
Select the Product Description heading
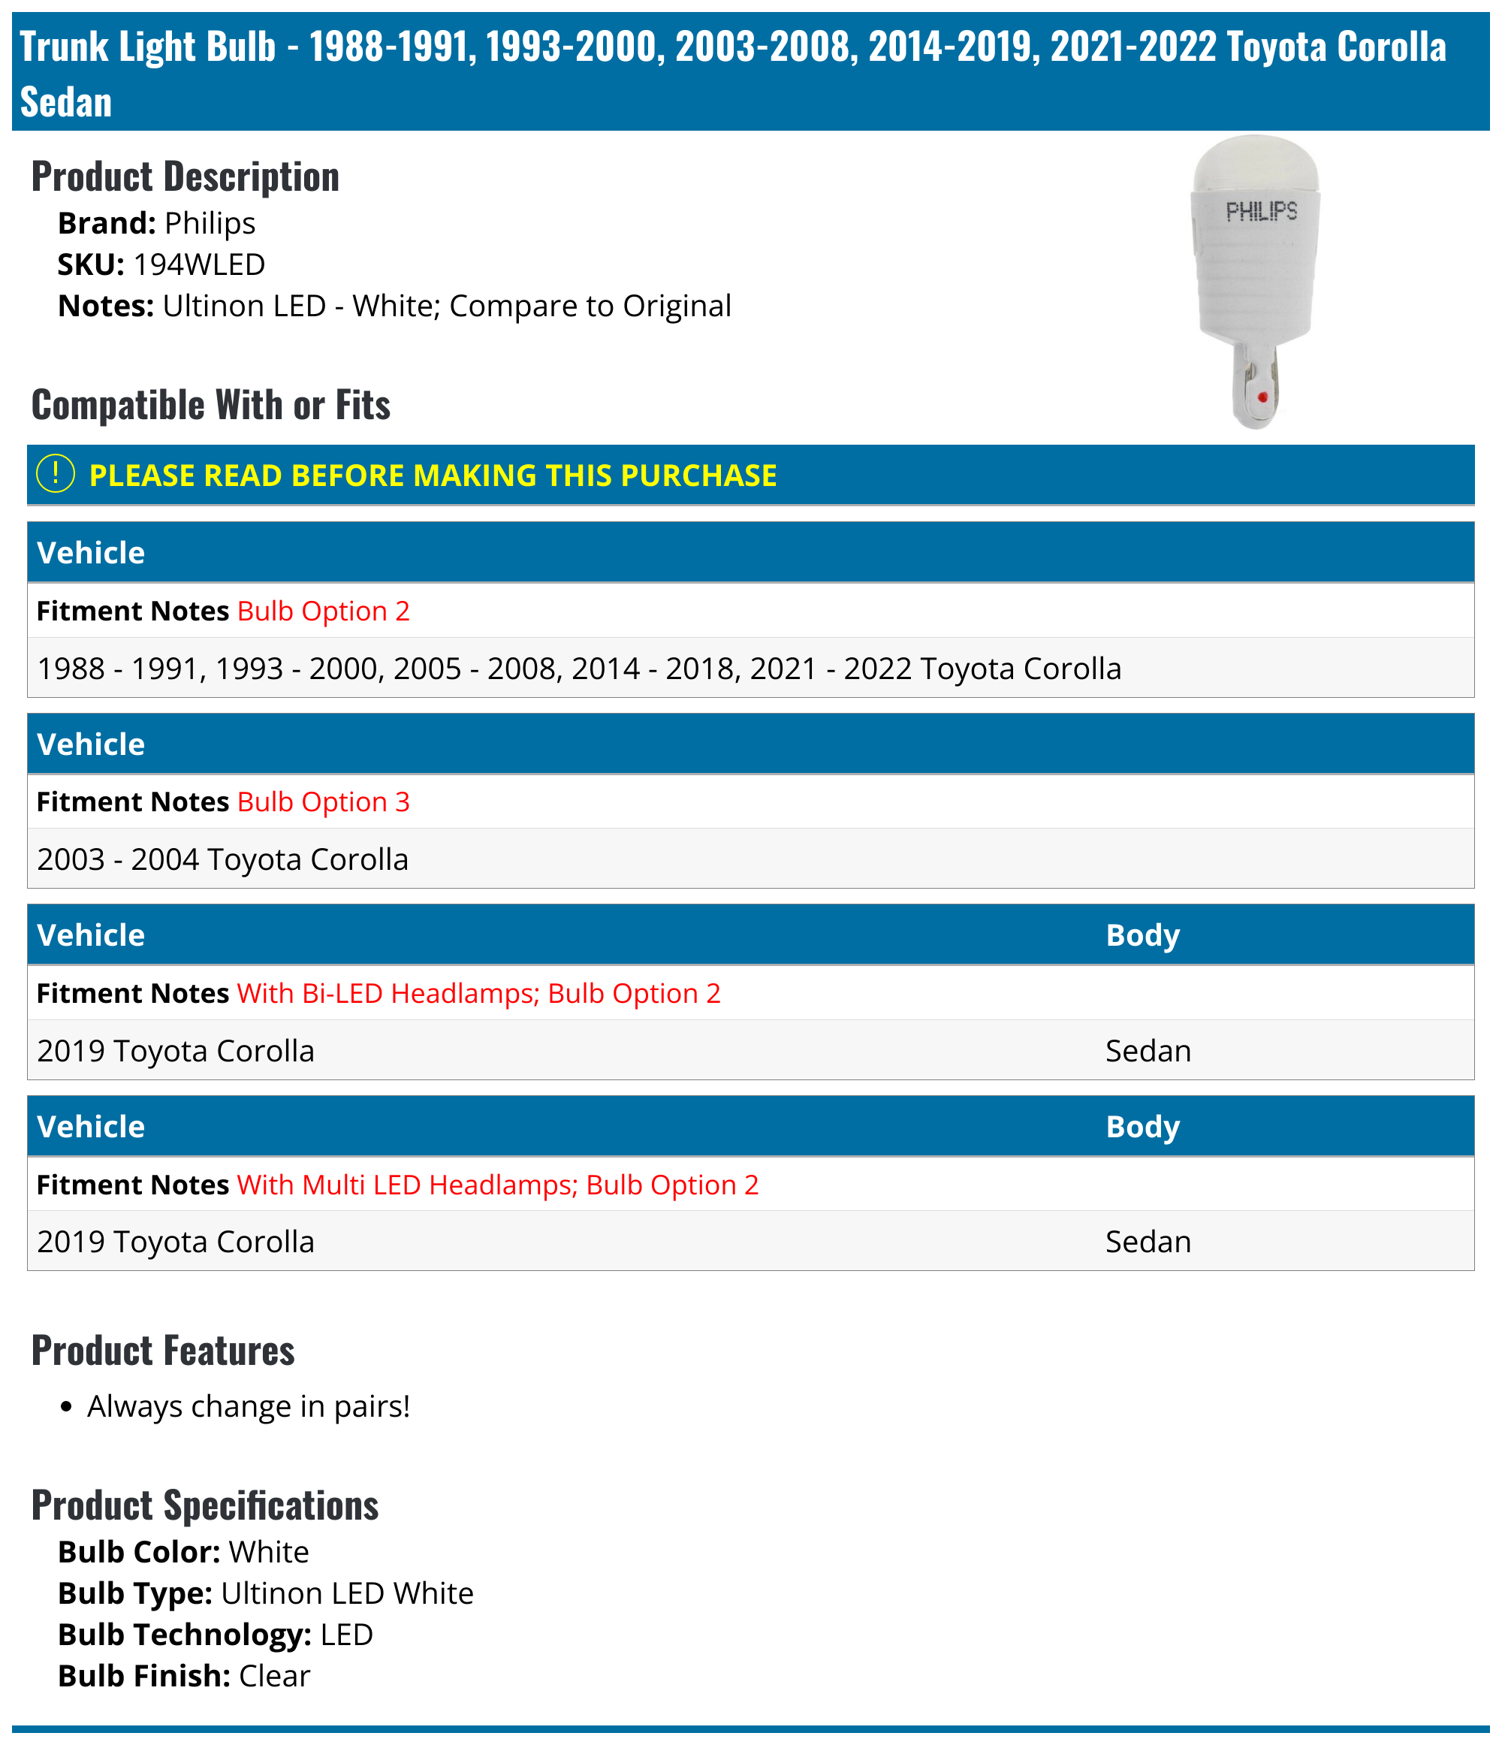point(185,177)
